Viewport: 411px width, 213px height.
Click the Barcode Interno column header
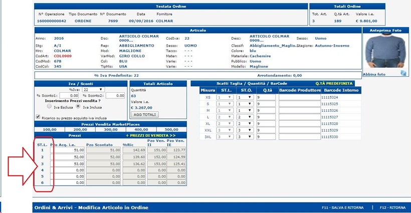pyautogui.click(x=341, y=90)
